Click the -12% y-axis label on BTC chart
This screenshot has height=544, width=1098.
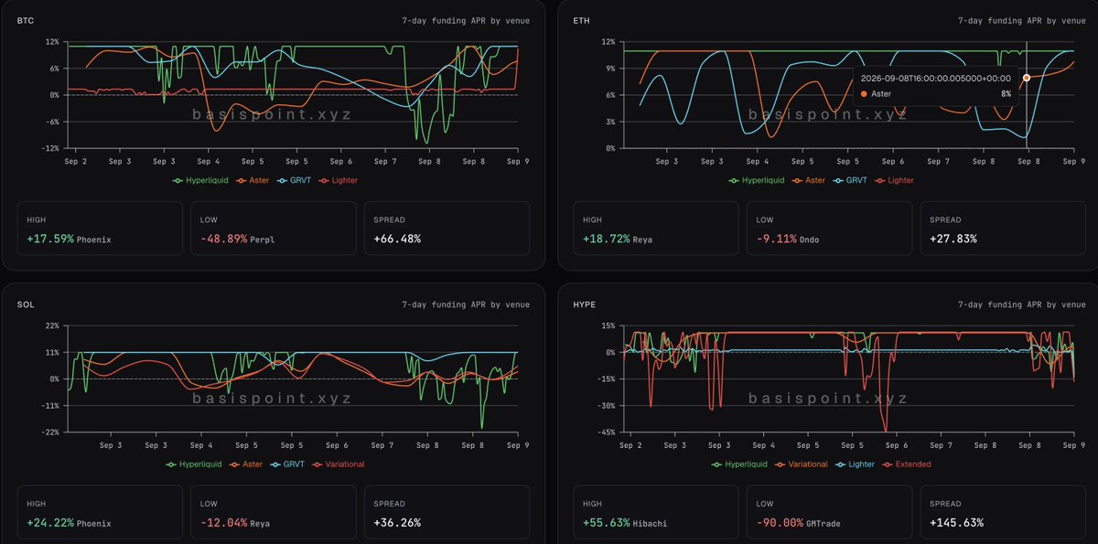click(49, 148)
